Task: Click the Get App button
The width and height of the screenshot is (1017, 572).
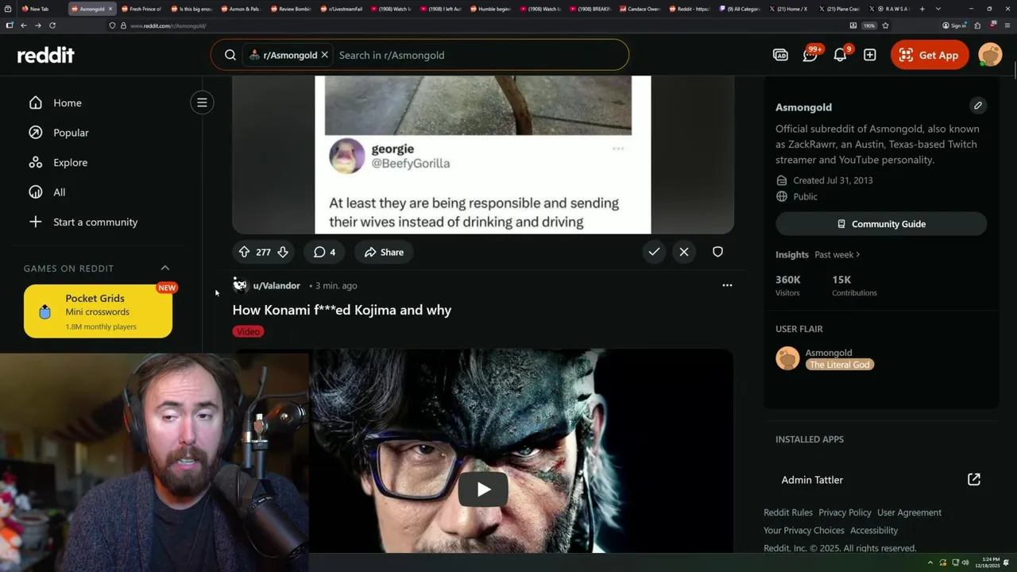Action: [x=930, y=55]
